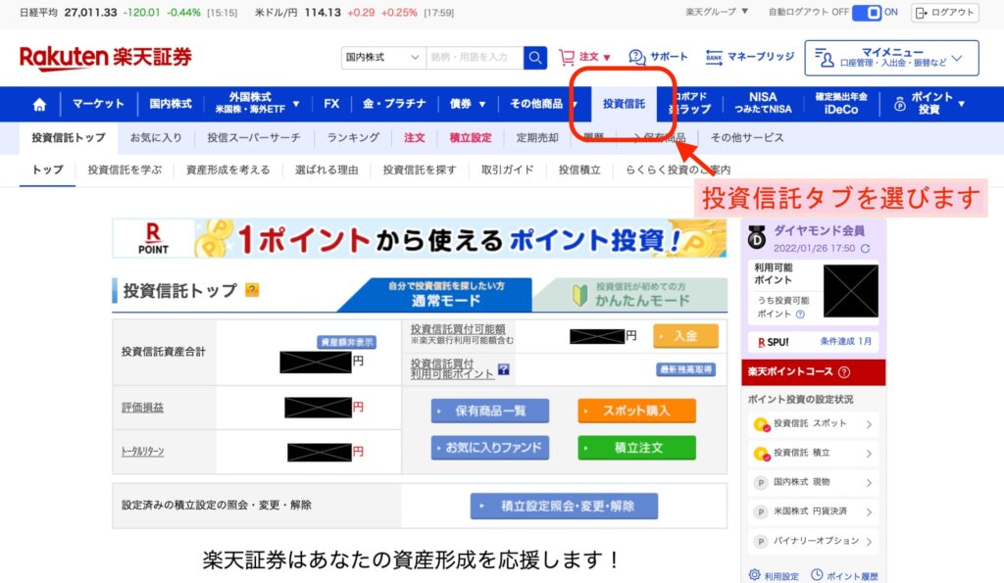This screenshot has width=1004, height=583.
Task: Open 投信スーパーサーチ sub-navigation item
Action: pos(254,137)
